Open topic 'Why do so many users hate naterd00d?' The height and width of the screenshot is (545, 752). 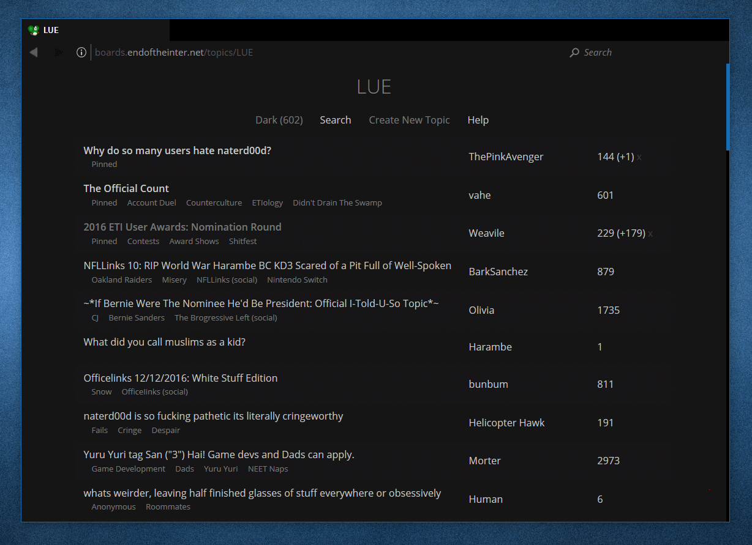click(x=178, y=150)
